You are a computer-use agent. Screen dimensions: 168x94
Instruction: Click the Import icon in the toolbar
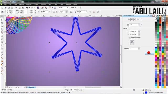43,8
